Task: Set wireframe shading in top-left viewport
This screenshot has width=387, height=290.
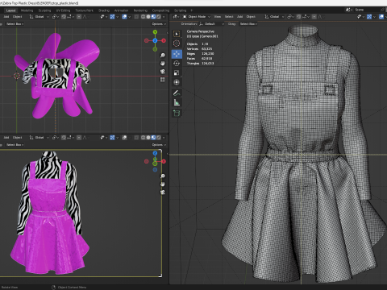Action: 143,17
